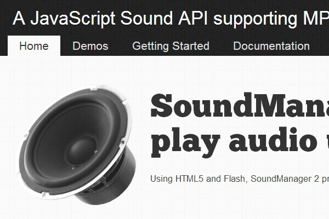Open the Home tab
Screen dimensions: 329x219
point(34,45)
